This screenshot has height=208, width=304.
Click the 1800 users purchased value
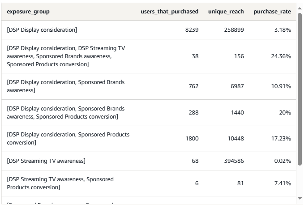[192, 139]
